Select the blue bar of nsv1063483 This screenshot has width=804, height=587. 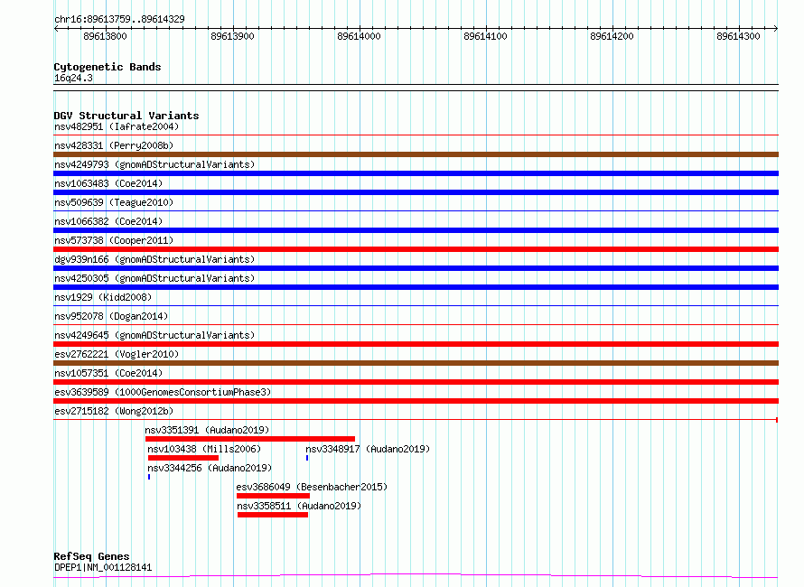(416, 192)
